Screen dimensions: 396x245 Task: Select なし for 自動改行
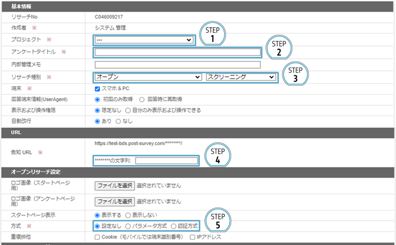118,121
